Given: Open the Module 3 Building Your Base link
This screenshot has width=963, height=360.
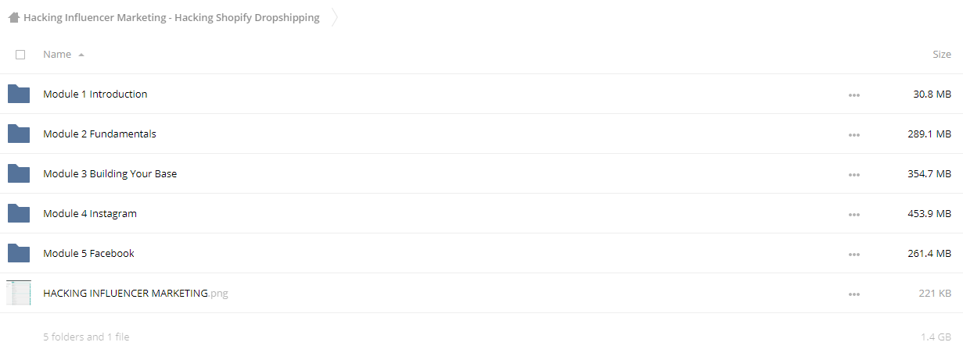Looking at the screenshot, I should click(110, 173).
